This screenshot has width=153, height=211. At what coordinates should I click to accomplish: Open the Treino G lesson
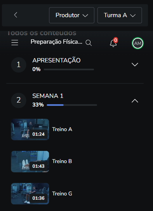pyautogui.click(x=62, y=193)
